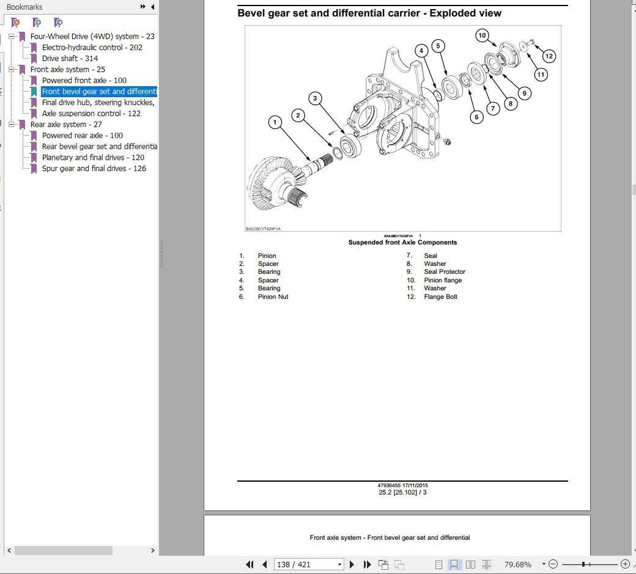Select Front bevel gear set and differential bookmark
The height and width of the screenshot is (574, 636).
point(99,91)
